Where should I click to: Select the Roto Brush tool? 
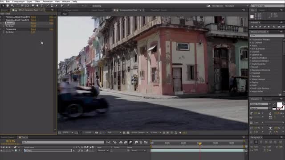point(62,6)
